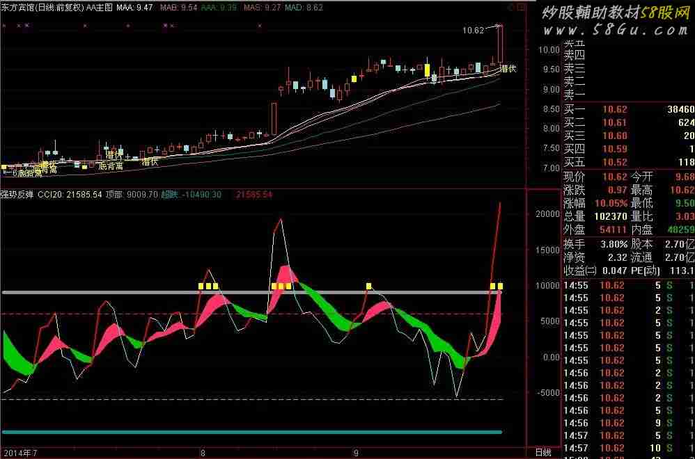The image size is (695, 459).
Task: Select the MAS: 9.27 indicator label
Action: (x=262, y=8)
